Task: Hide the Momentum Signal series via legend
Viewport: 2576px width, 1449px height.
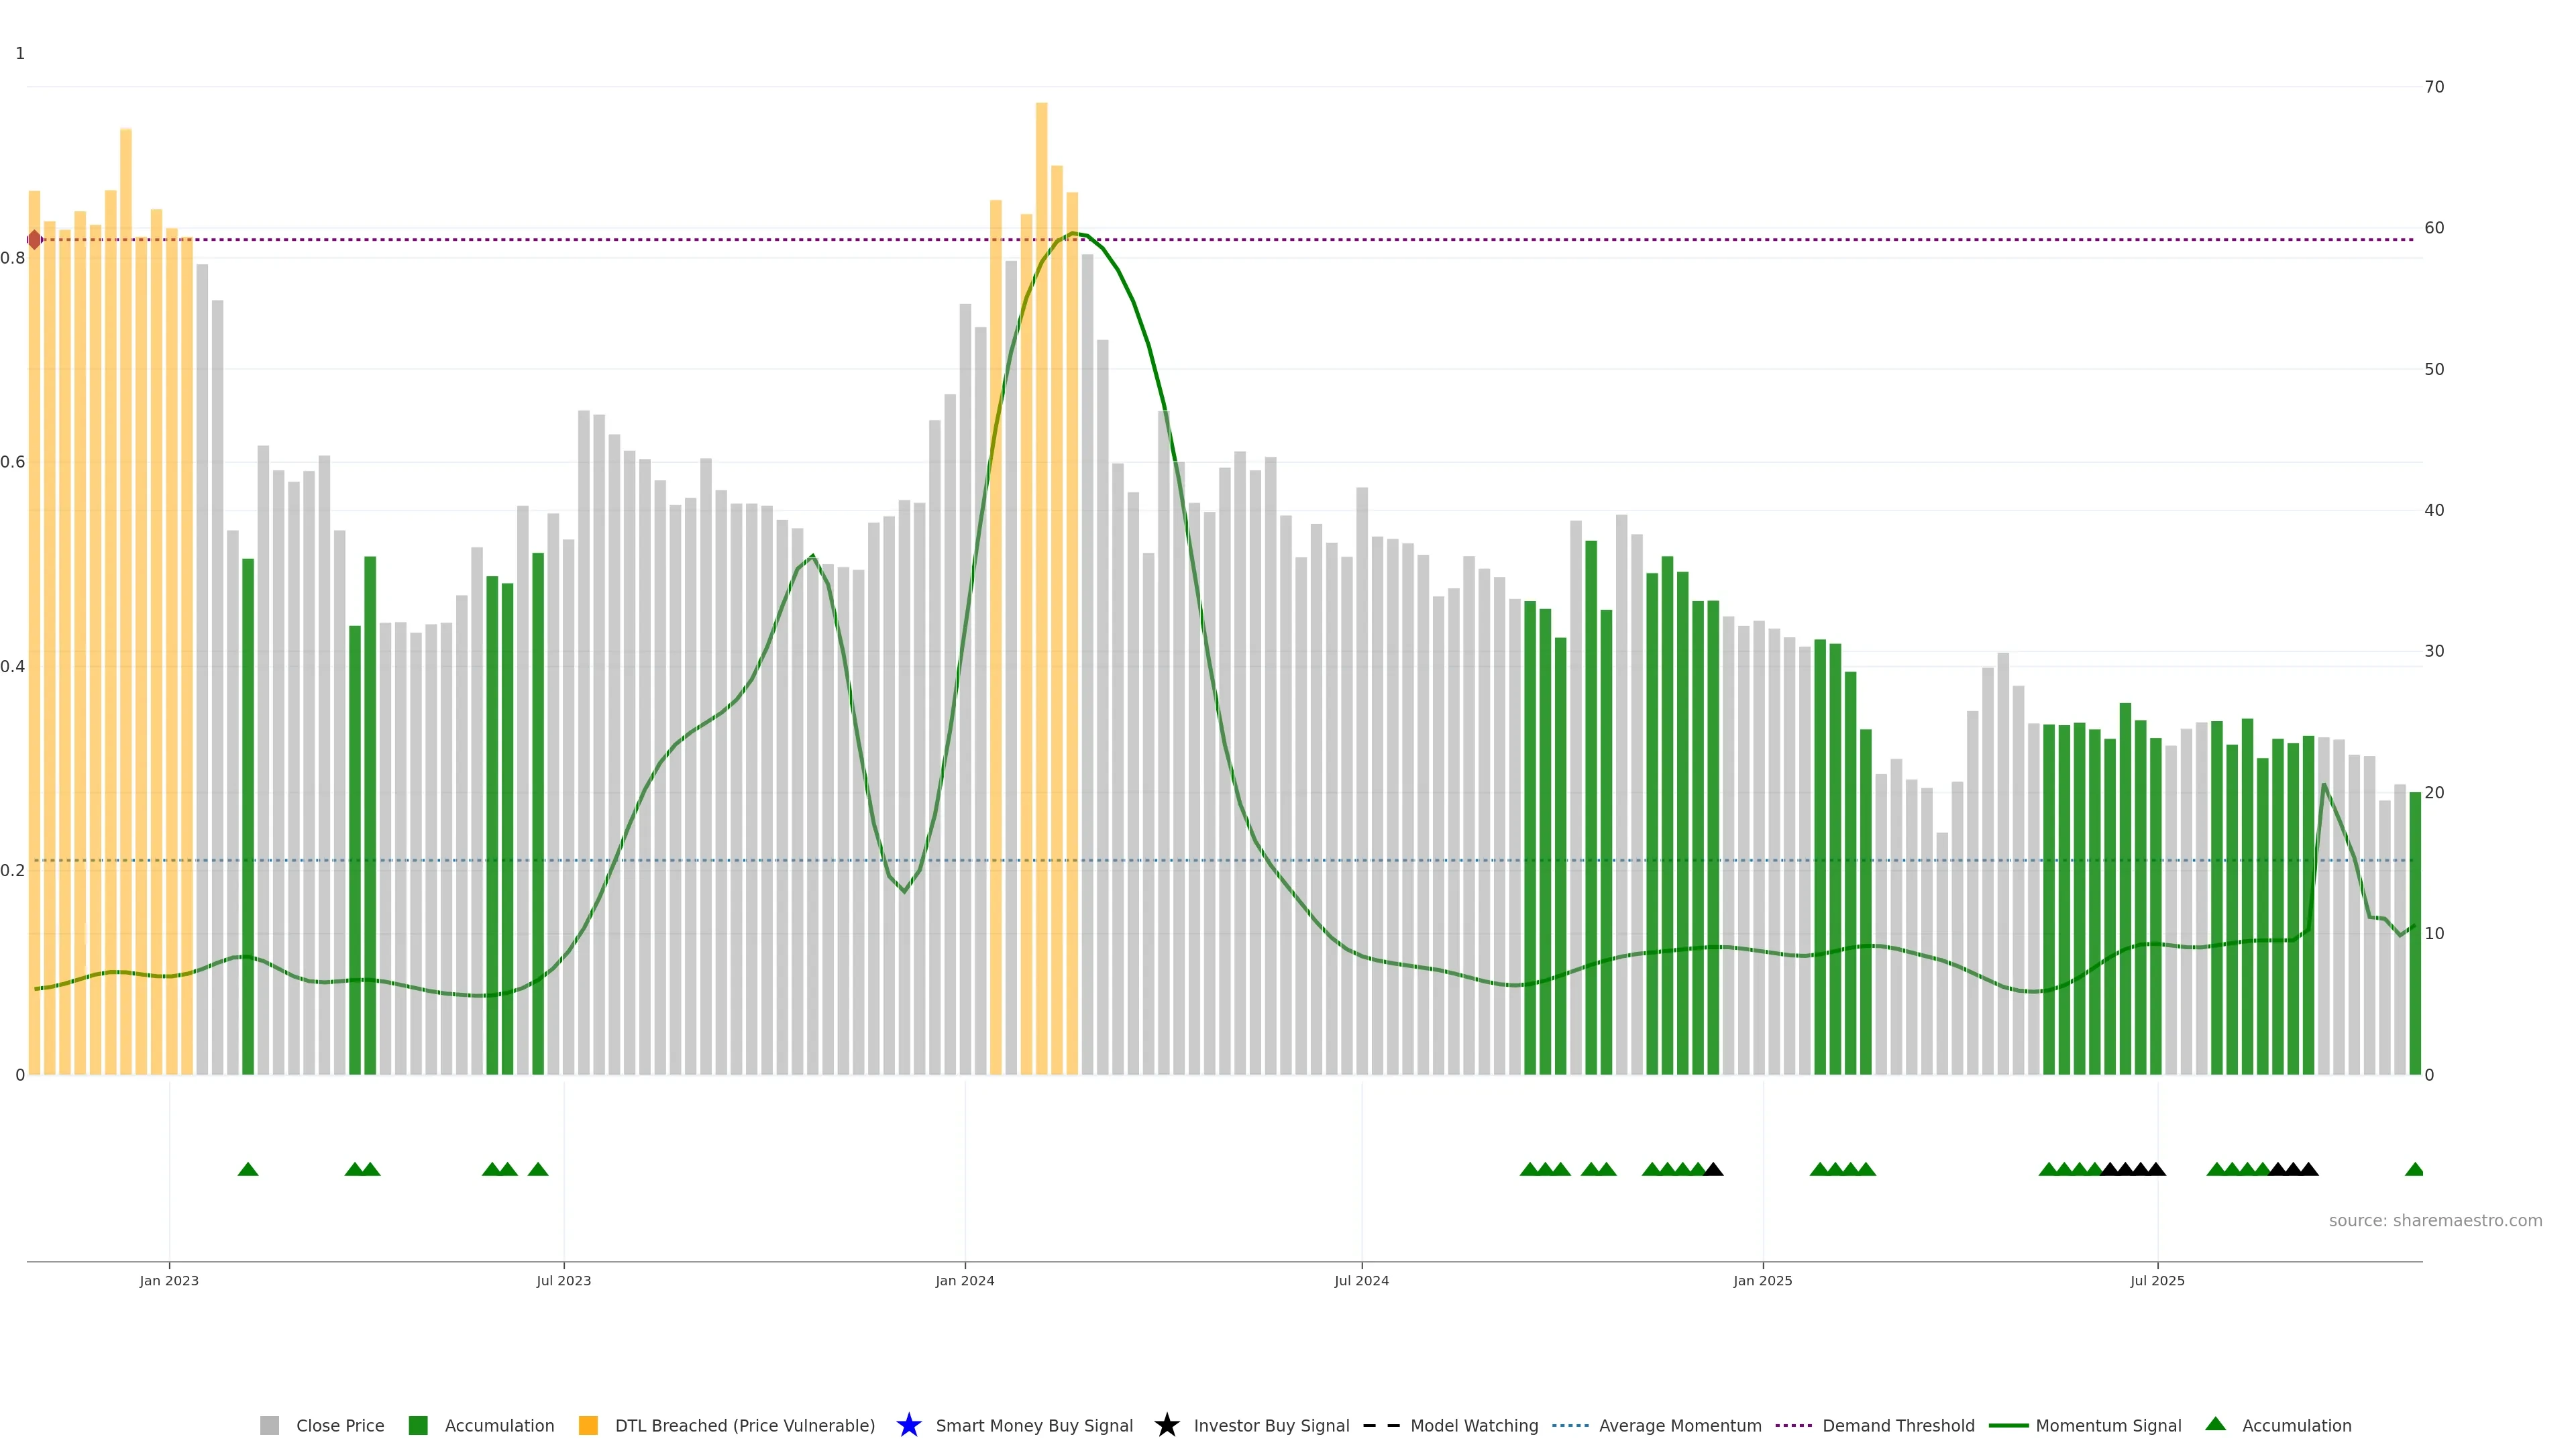Action: tap(2108, 1425)
